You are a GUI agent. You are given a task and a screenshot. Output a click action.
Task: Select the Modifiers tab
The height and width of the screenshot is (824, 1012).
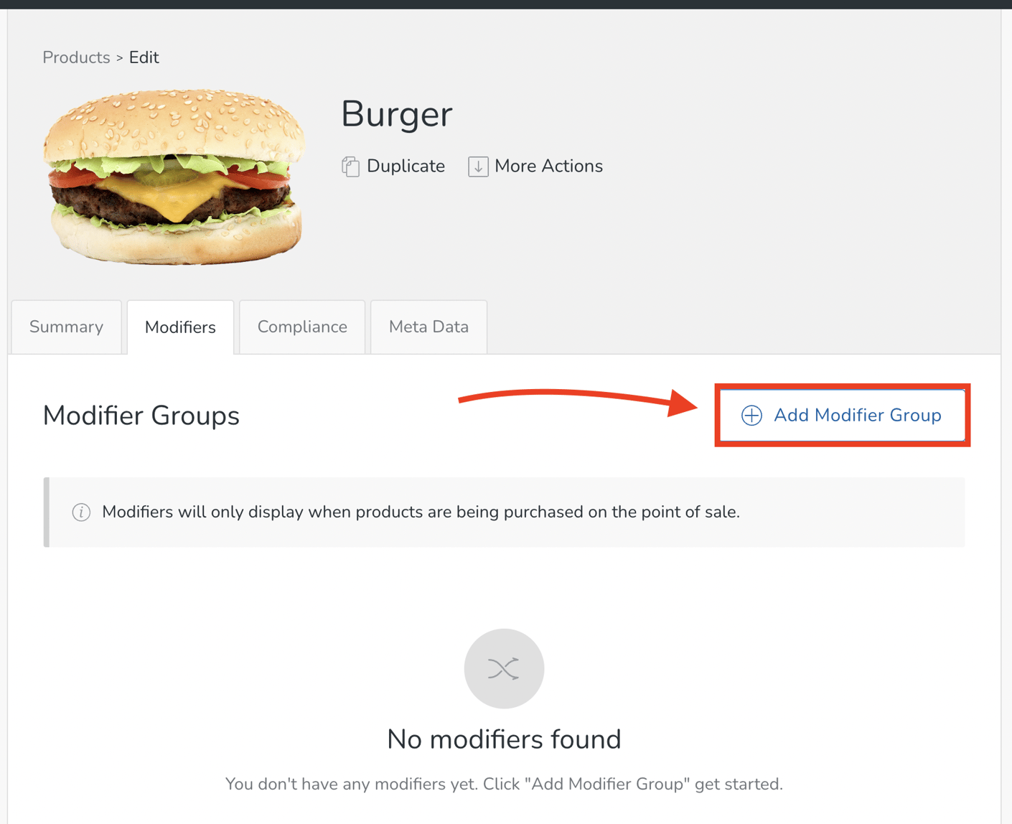pyautogui.click(x=180, y=327)
